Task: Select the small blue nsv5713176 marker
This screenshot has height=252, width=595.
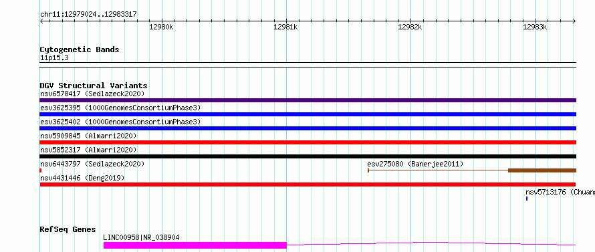Action: (x=527, y=199)
